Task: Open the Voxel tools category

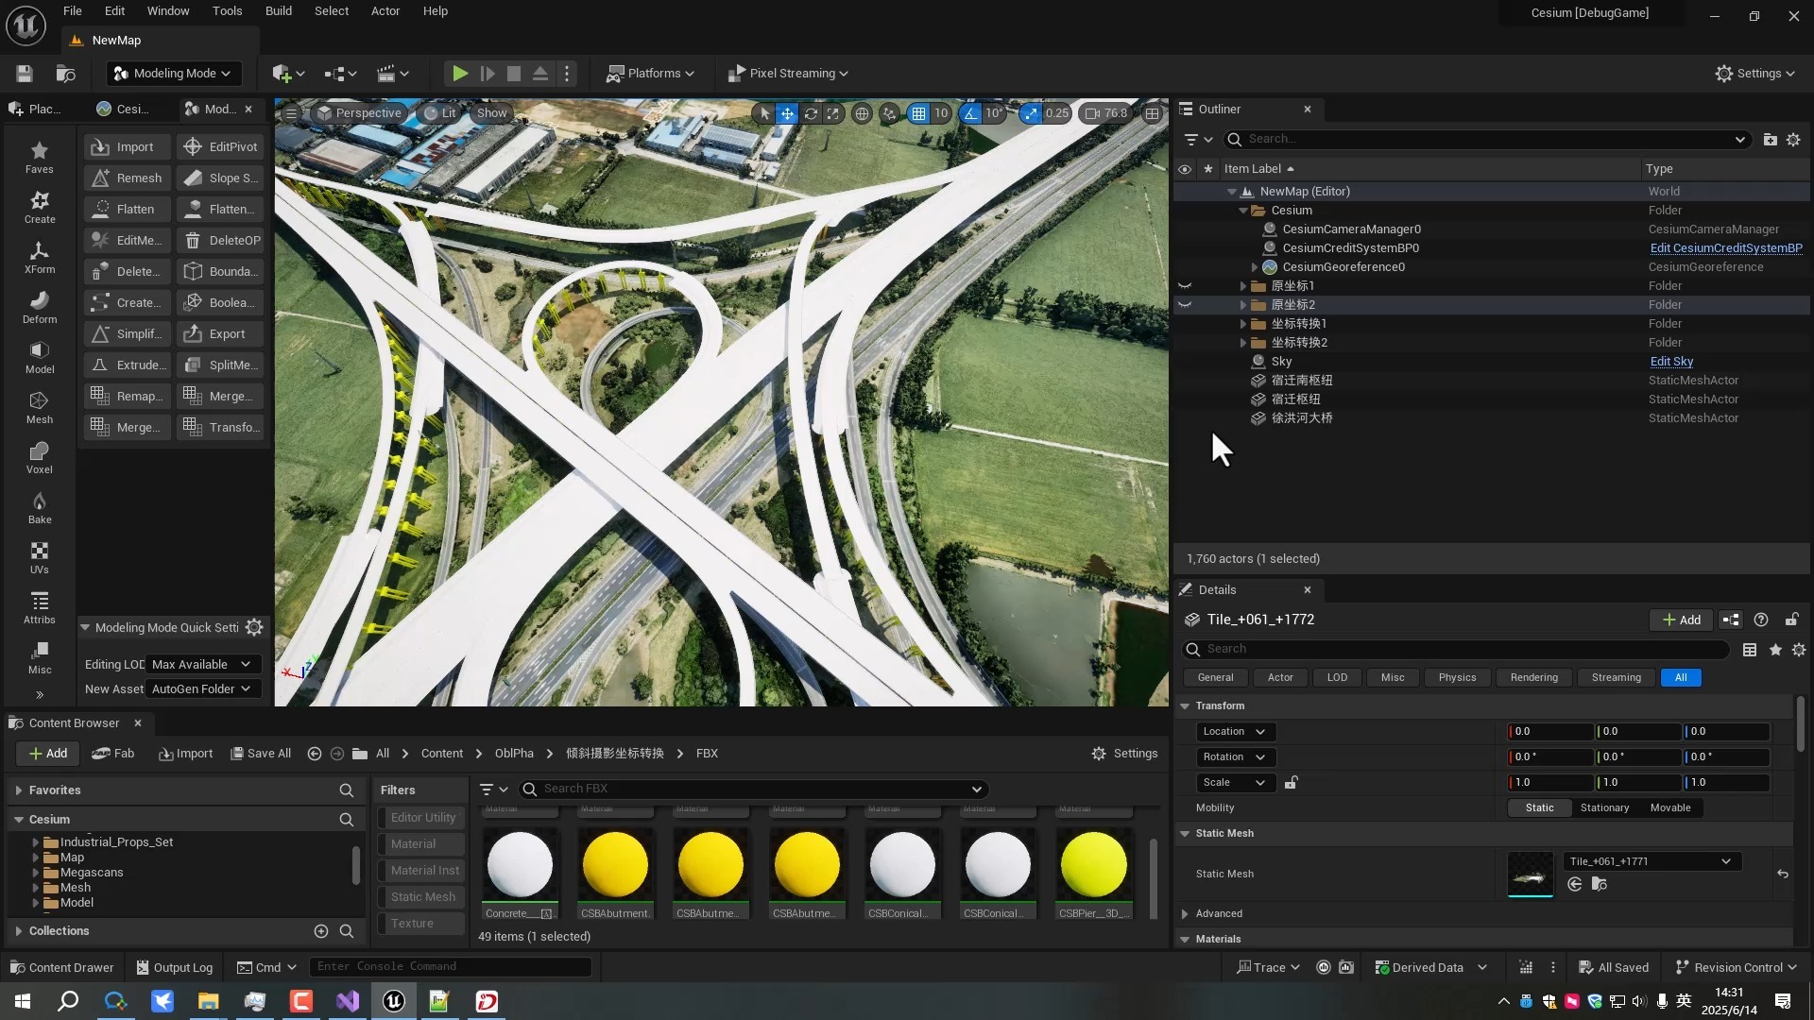Action: [39, 457]
